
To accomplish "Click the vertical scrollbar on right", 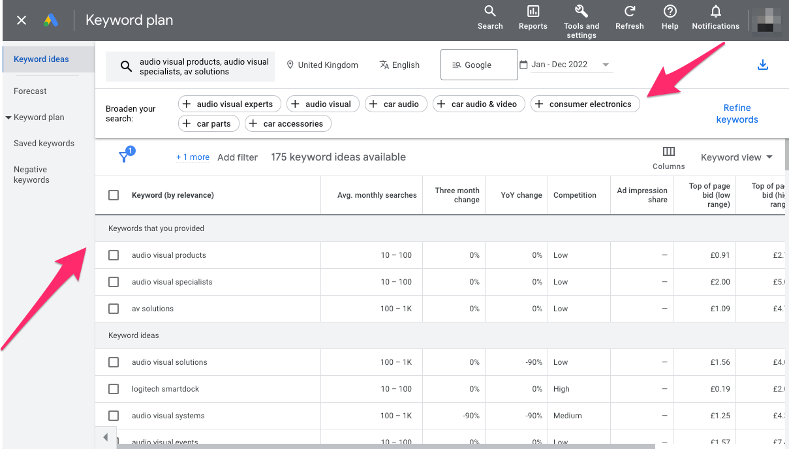I will pos(786,153).
